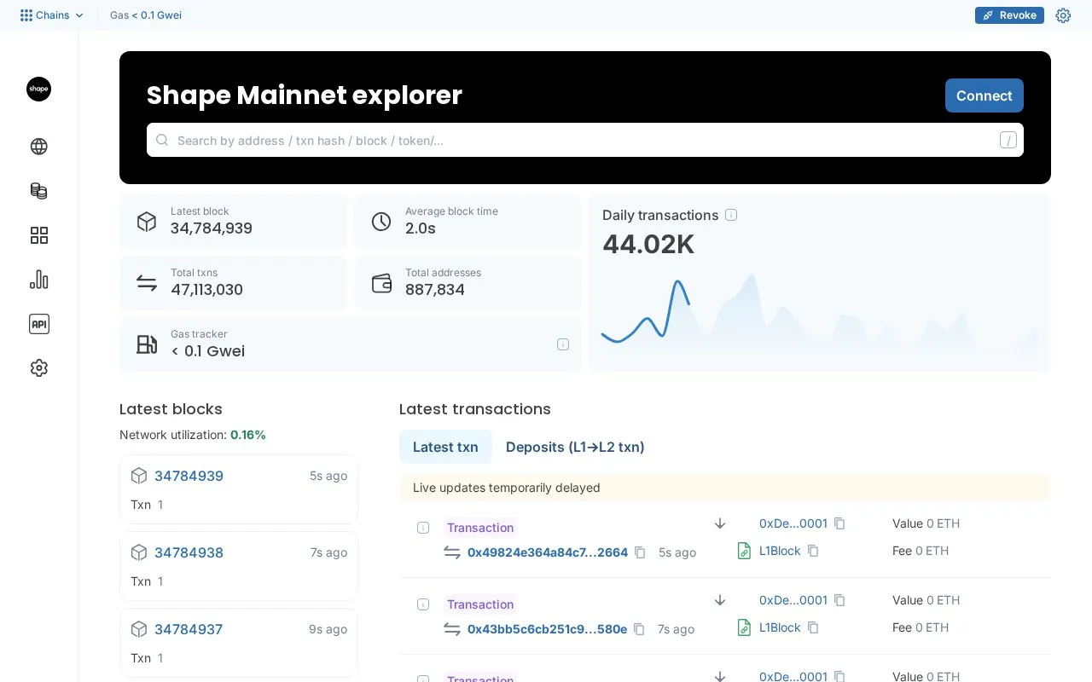Open block 34784938 link
1092x682 pixels.
189,552
